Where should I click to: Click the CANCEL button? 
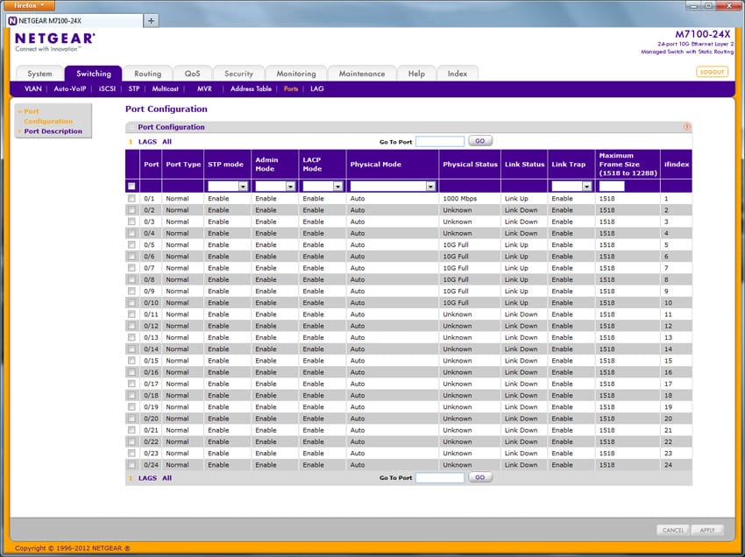(x=673, y=530)
